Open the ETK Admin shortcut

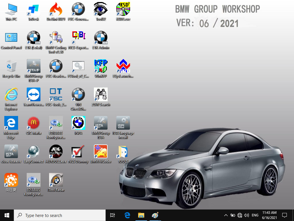coord(100,38)
